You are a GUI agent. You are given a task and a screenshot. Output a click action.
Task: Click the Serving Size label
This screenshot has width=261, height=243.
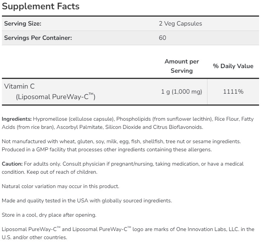22,24
